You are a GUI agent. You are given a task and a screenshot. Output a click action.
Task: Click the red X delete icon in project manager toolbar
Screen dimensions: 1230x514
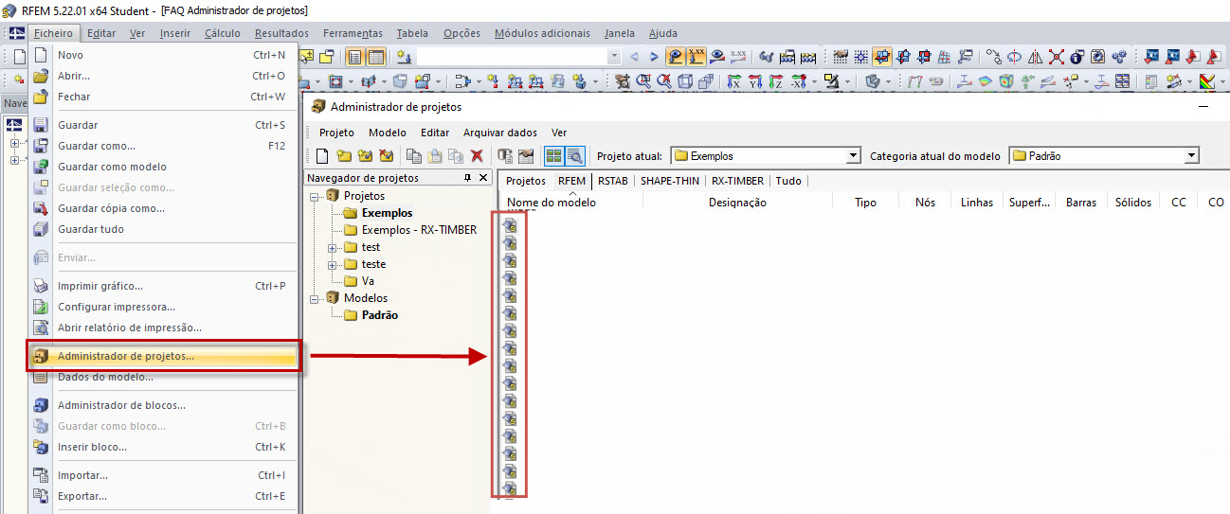tap(478, 156)
